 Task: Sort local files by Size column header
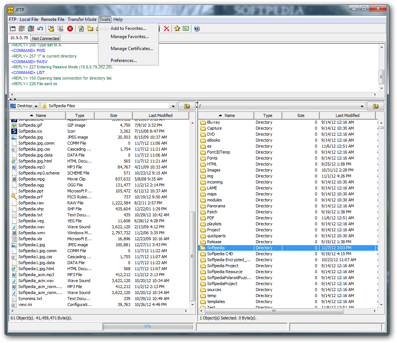pos(113,115)
